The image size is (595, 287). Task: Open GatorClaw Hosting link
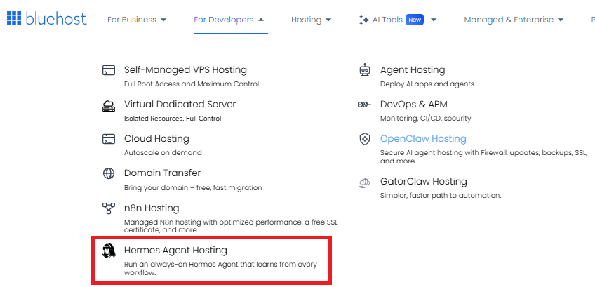tap(424, 182)
